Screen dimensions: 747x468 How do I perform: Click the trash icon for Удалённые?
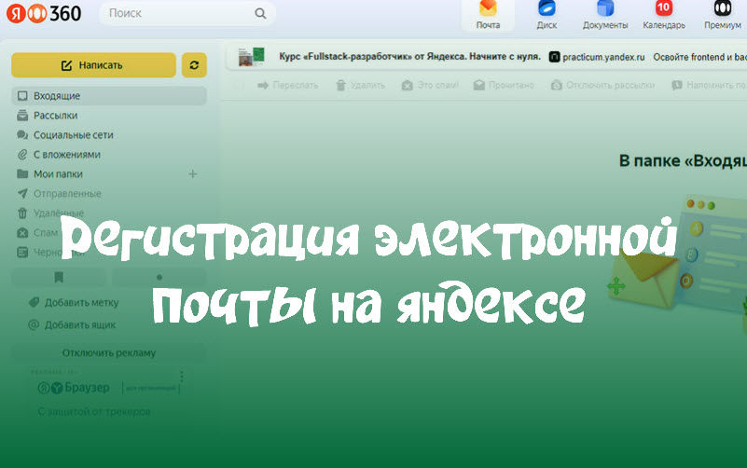(x=22, y=213)
